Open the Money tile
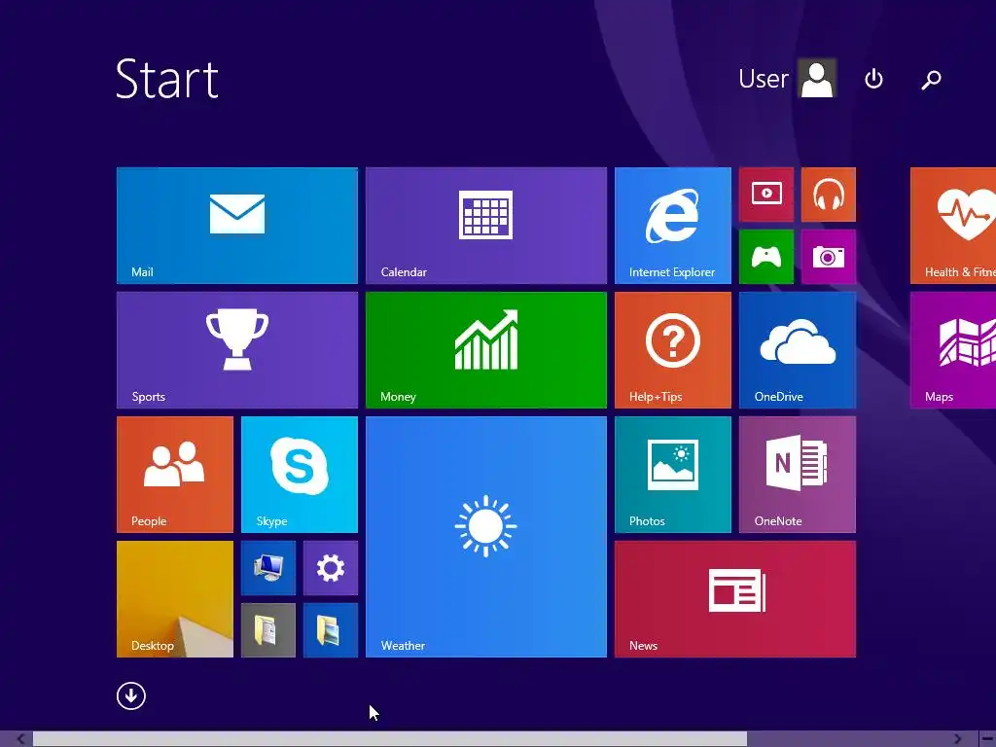 coord(486,350)
